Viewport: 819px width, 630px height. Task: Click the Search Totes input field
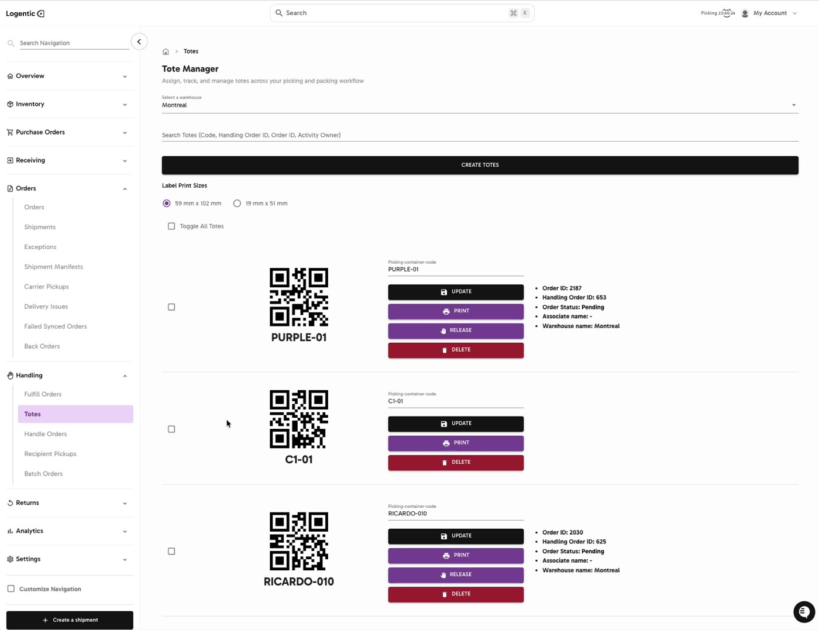pyautogui.click(x=480, y=135)
